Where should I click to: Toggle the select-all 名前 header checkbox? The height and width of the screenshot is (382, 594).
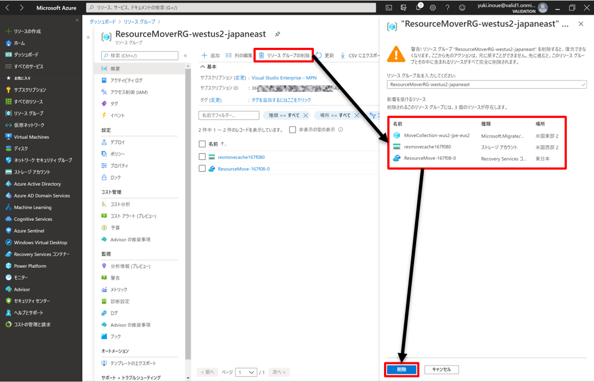(x=202, y=144)
